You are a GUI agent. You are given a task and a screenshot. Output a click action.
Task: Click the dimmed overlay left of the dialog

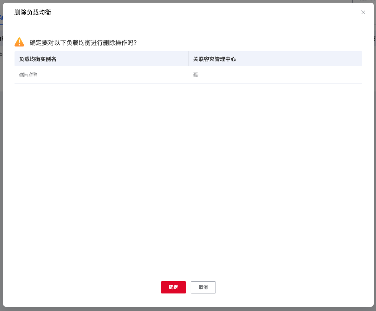pos(1,152)
